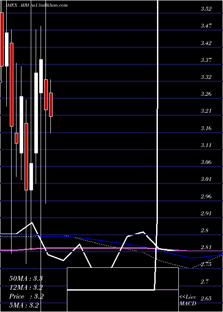Click the 3.01 price axis value
Image resolution: width=223 pixels, height=312 pixels.
(206, 179)
